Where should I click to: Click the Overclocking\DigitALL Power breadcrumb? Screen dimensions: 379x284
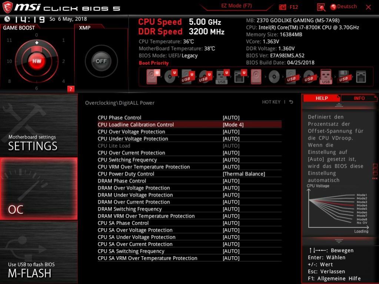point(120,103)
